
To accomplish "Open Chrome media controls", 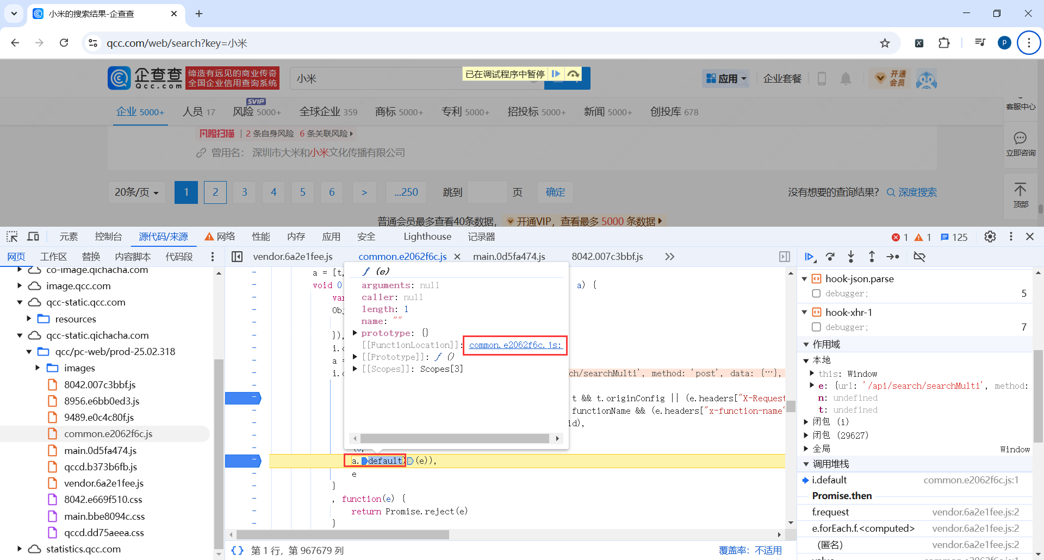I will coord(980,43).
